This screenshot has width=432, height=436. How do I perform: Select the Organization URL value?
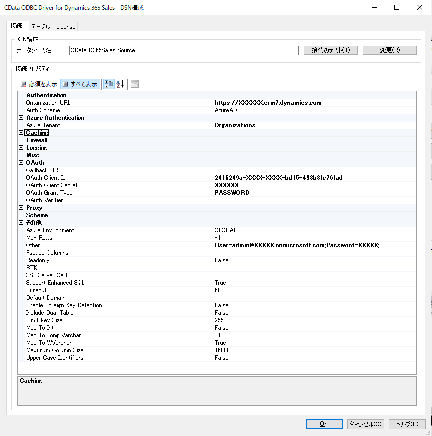pos(268,103)
